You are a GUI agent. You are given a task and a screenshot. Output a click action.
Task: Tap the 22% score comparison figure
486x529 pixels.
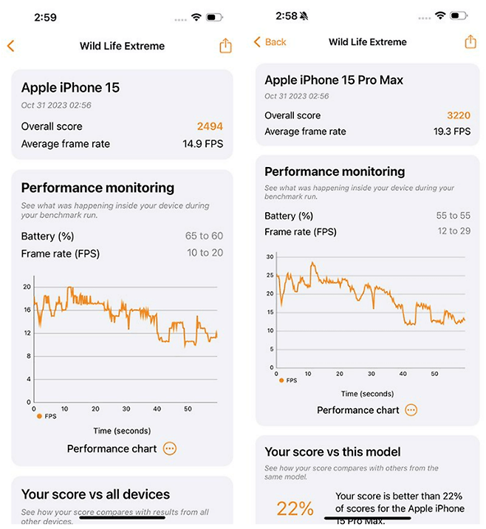click(295, 508)
